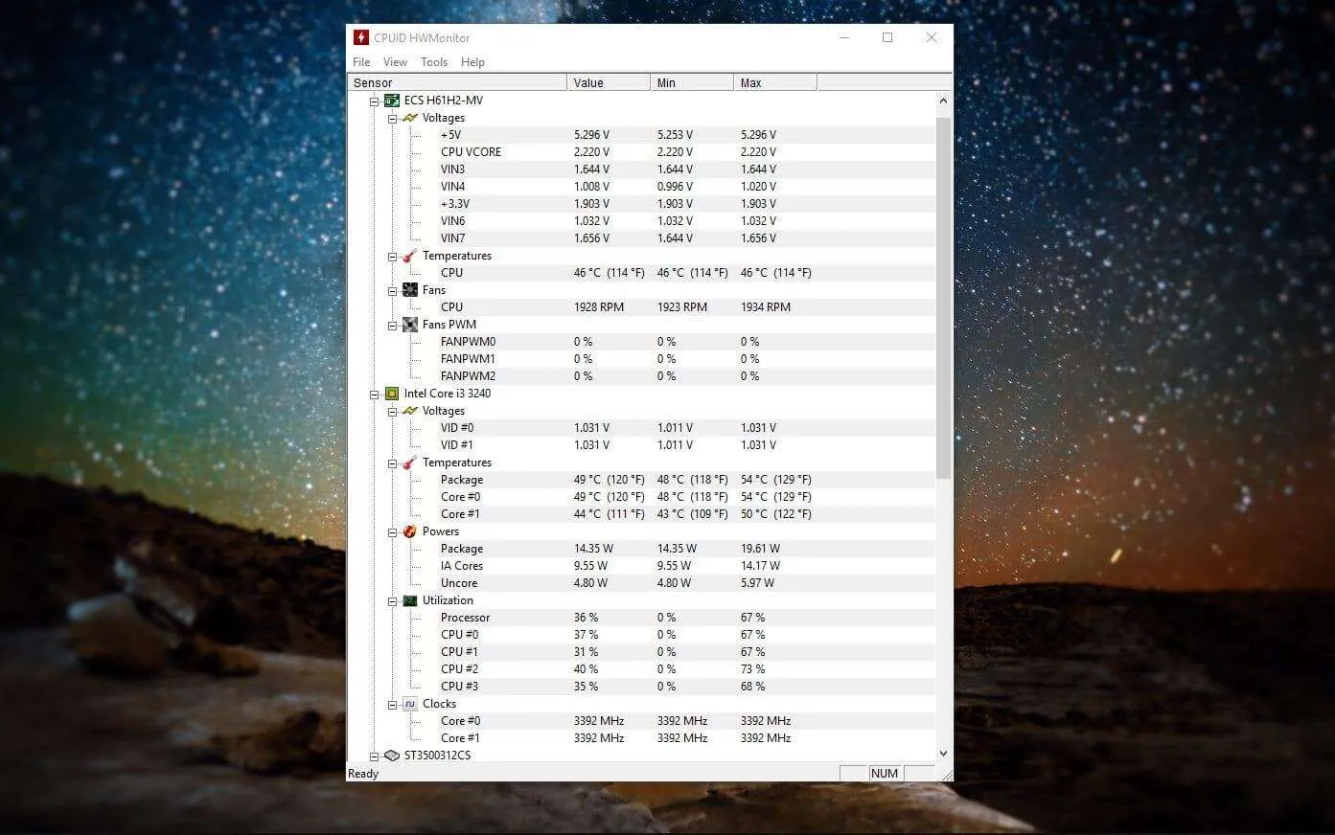The width and height of the screenshot is (1335, 835).
Task: Collapse the Fans PWM group
Action: click(392, 326)
